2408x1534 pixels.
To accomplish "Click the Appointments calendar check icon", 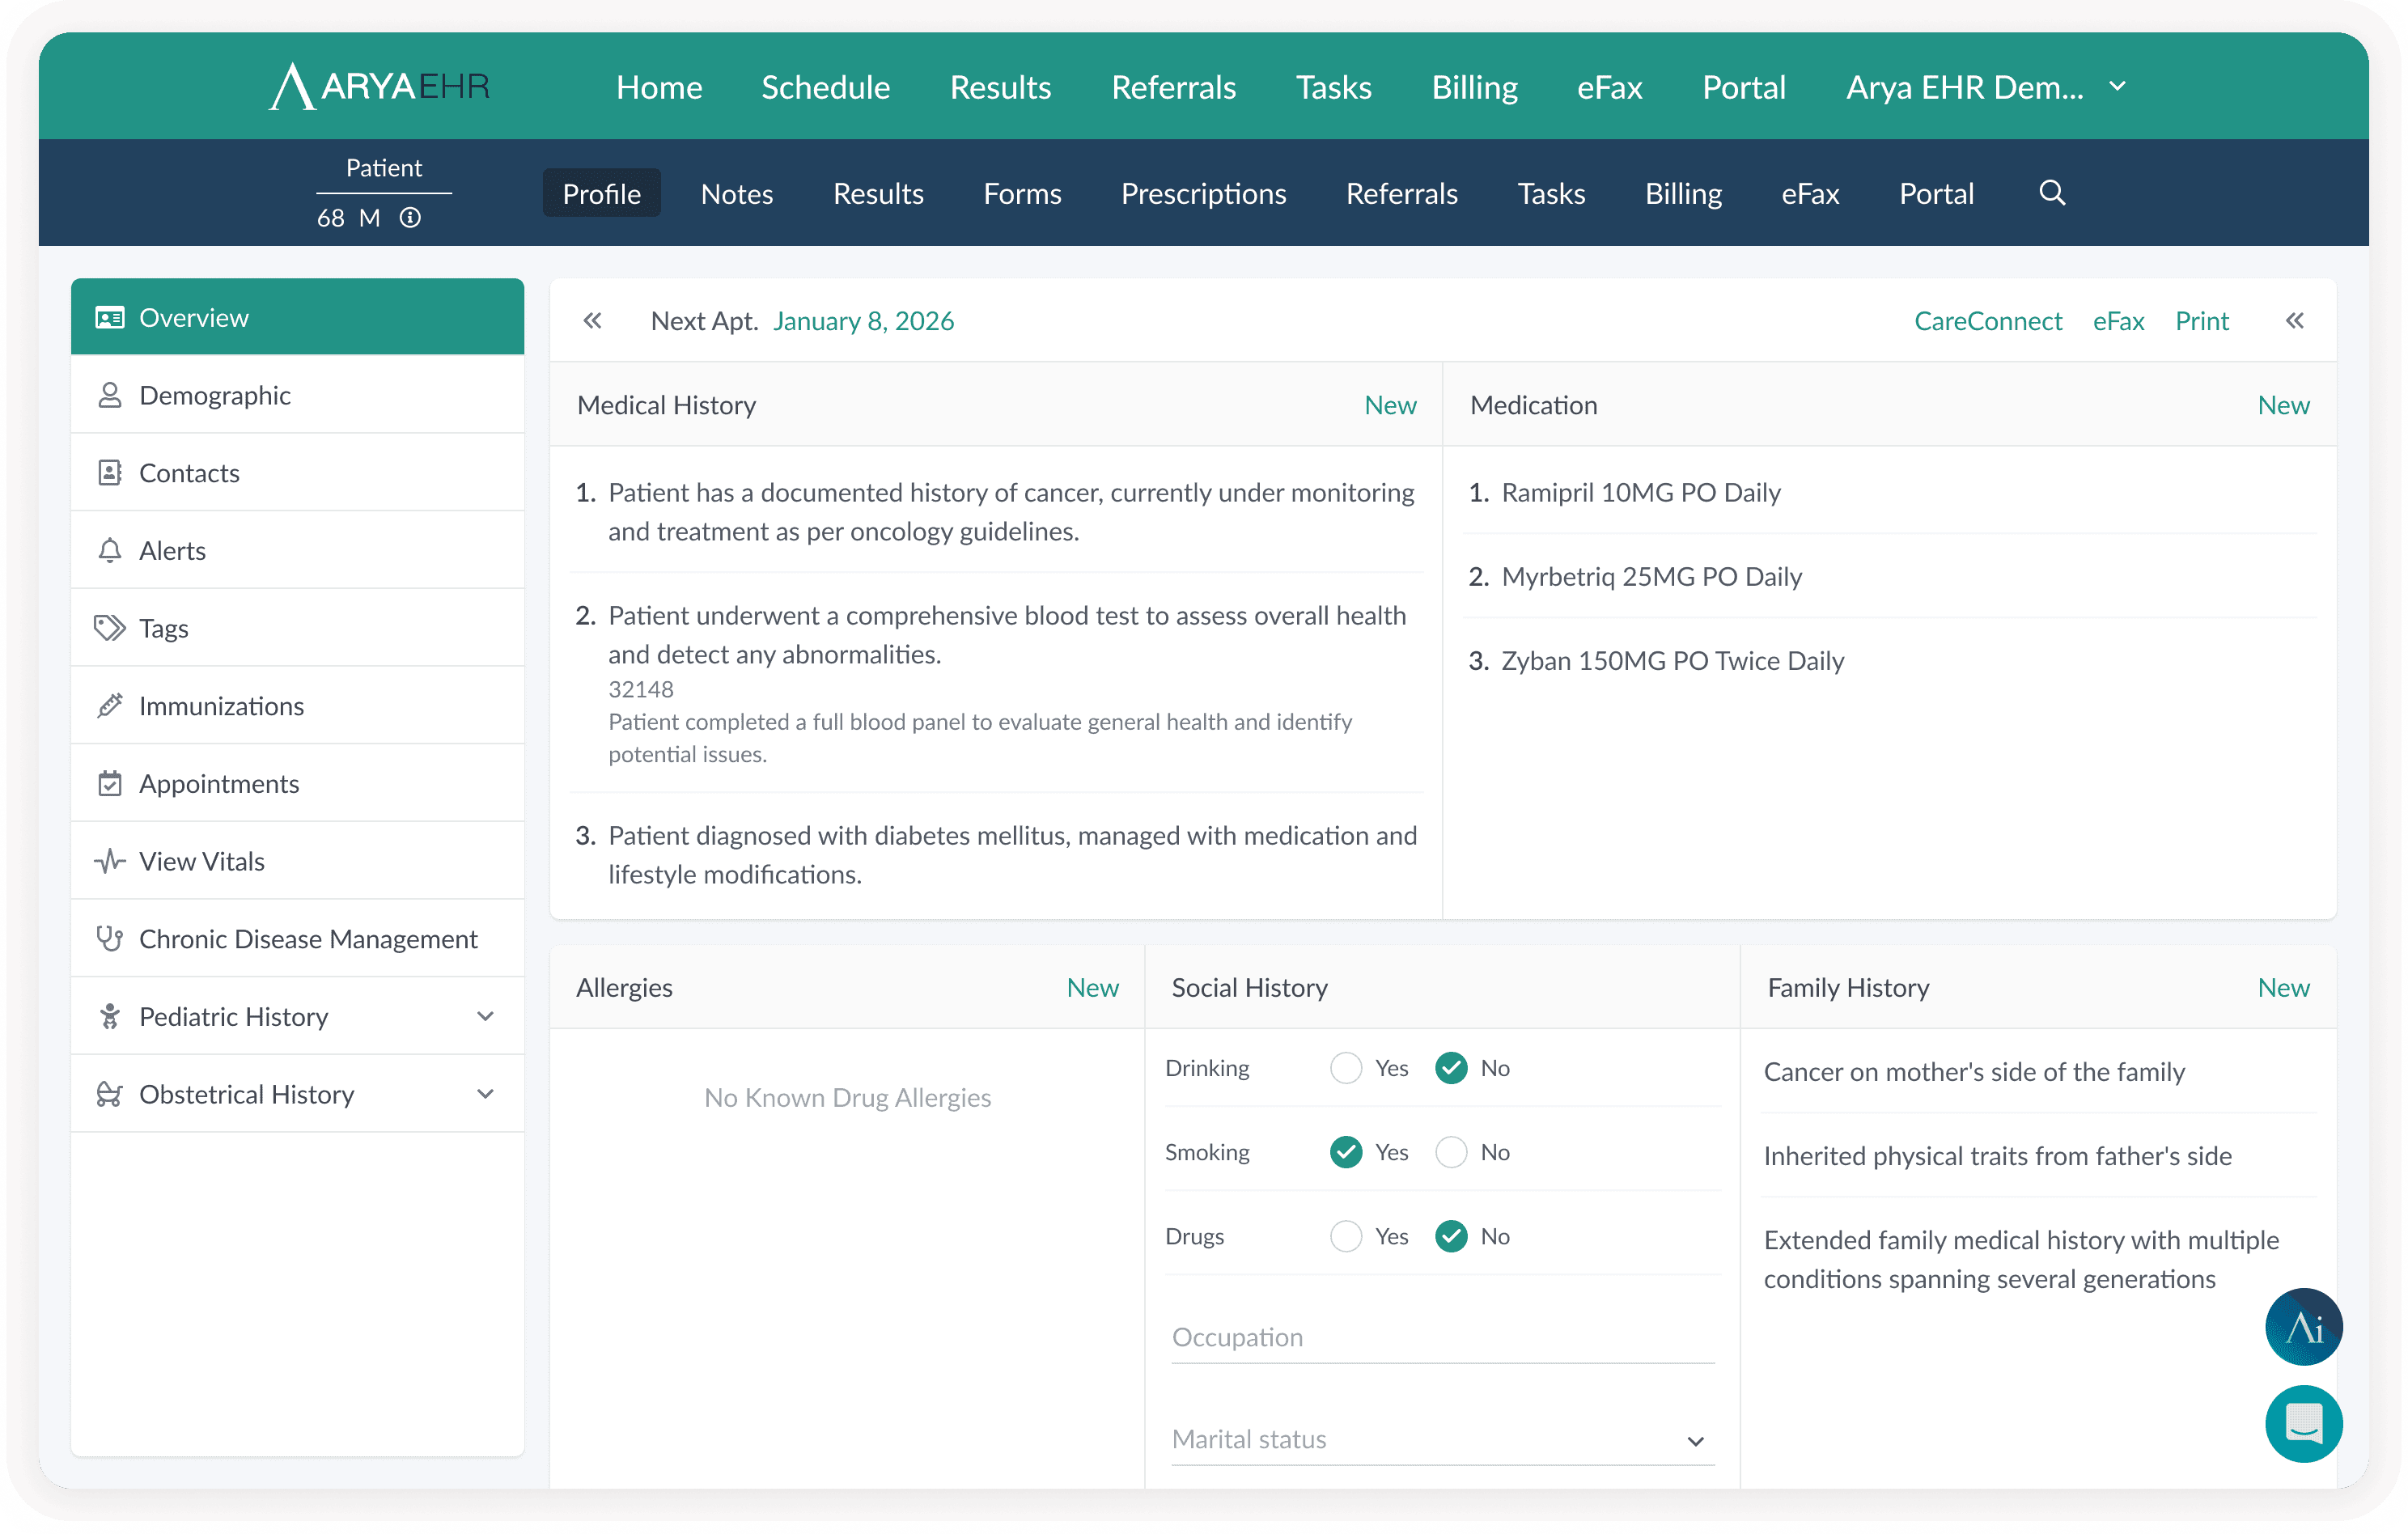I will 109,783.
